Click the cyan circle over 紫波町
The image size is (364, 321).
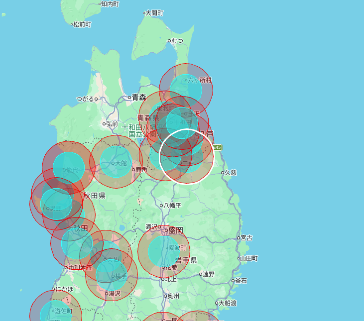click(164, 251)
